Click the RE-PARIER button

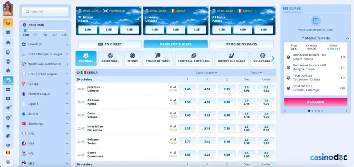316,102
